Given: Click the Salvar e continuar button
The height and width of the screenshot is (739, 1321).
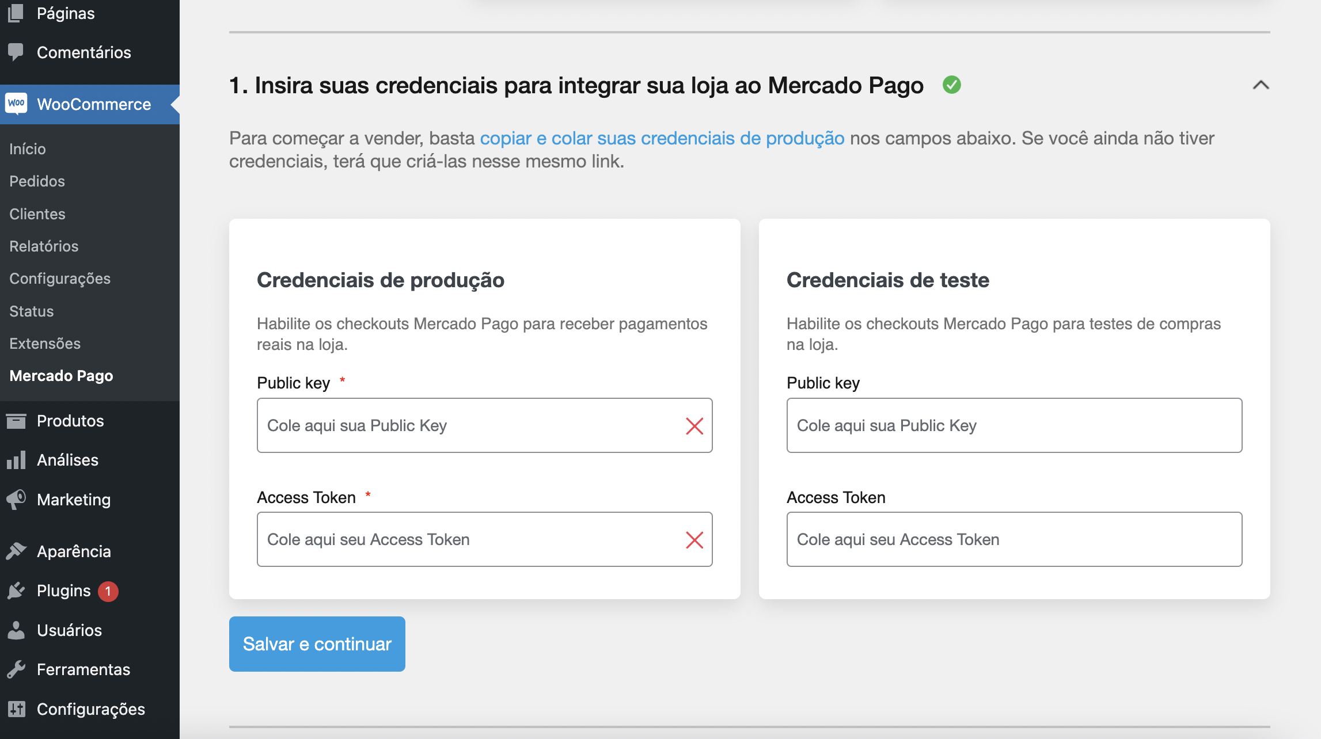Looking at the screenshot, I should (x=317, y=644).
